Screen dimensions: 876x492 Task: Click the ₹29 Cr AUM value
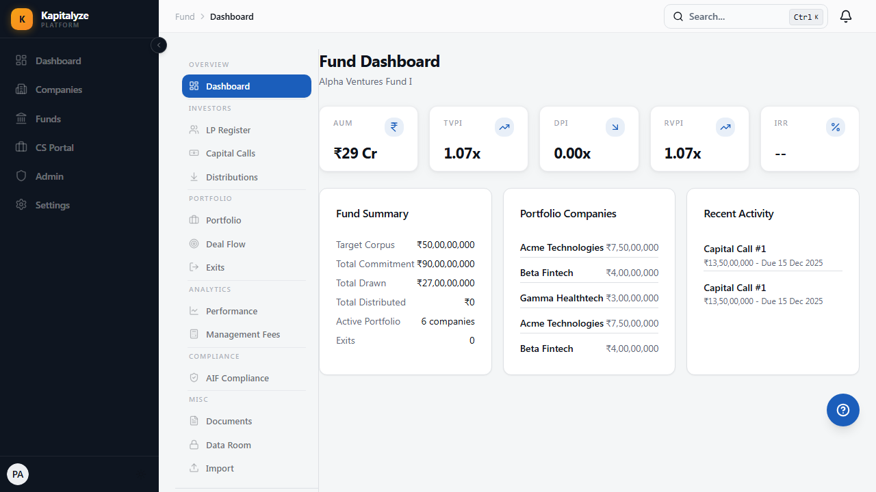click(355, 153)
